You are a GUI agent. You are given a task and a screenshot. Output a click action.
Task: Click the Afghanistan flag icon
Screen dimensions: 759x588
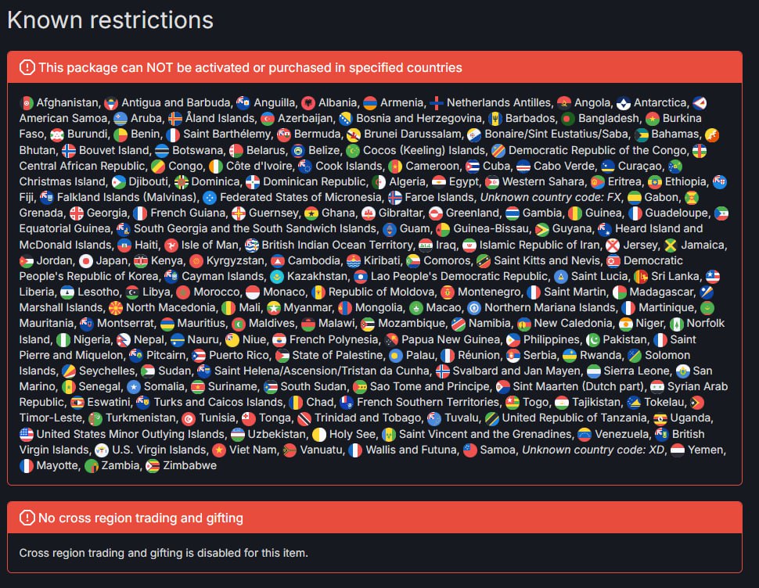coord(27,102)
